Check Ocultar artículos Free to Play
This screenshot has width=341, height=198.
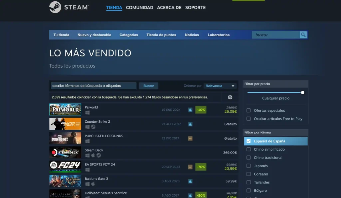click(248, 119)
